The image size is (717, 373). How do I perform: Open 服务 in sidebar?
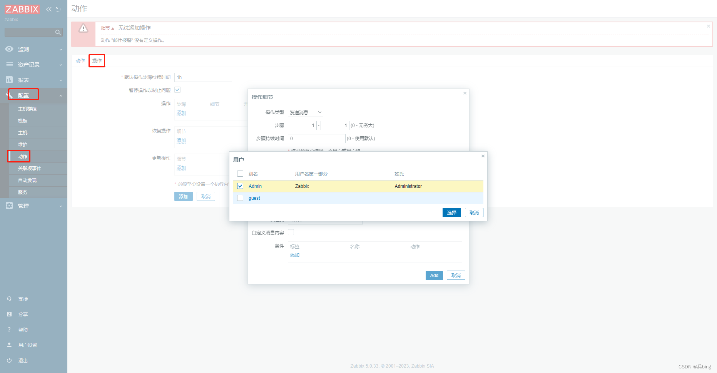click(23, 192)
